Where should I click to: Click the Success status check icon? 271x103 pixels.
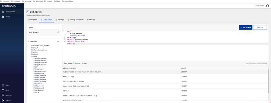click(x=74, y=63)
